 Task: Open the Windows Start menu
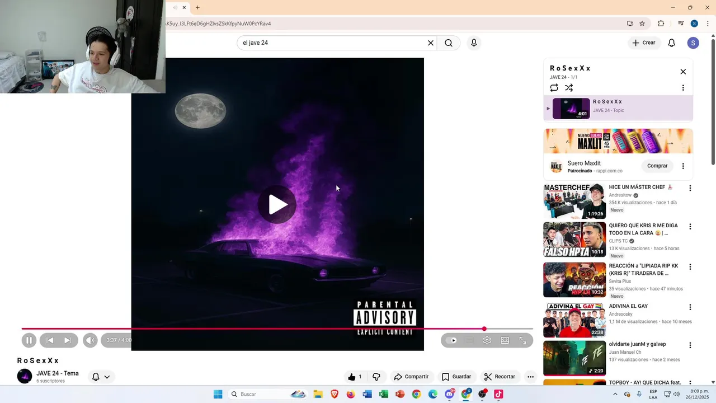point(218,394)
